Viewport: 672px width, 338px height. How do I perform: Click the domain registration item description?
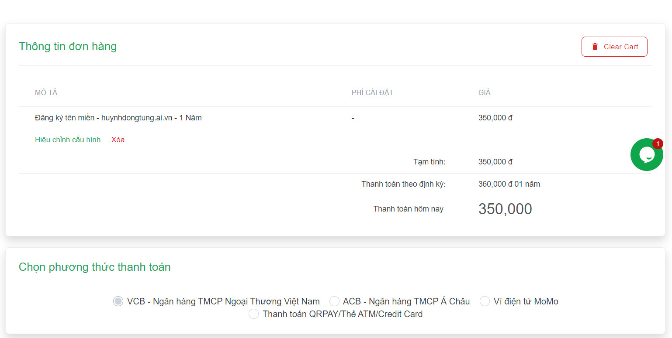pyautogui.click(x=118, y=118)
